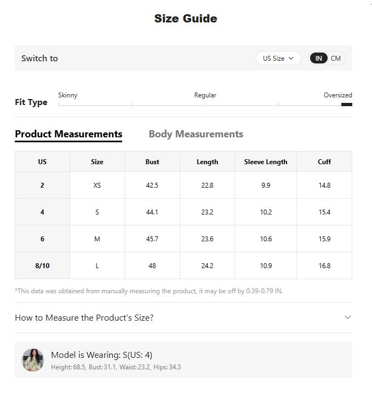The image size is (372, 400).
Task: Select the Product Measurements tab
Action: (x=68, y=134)
